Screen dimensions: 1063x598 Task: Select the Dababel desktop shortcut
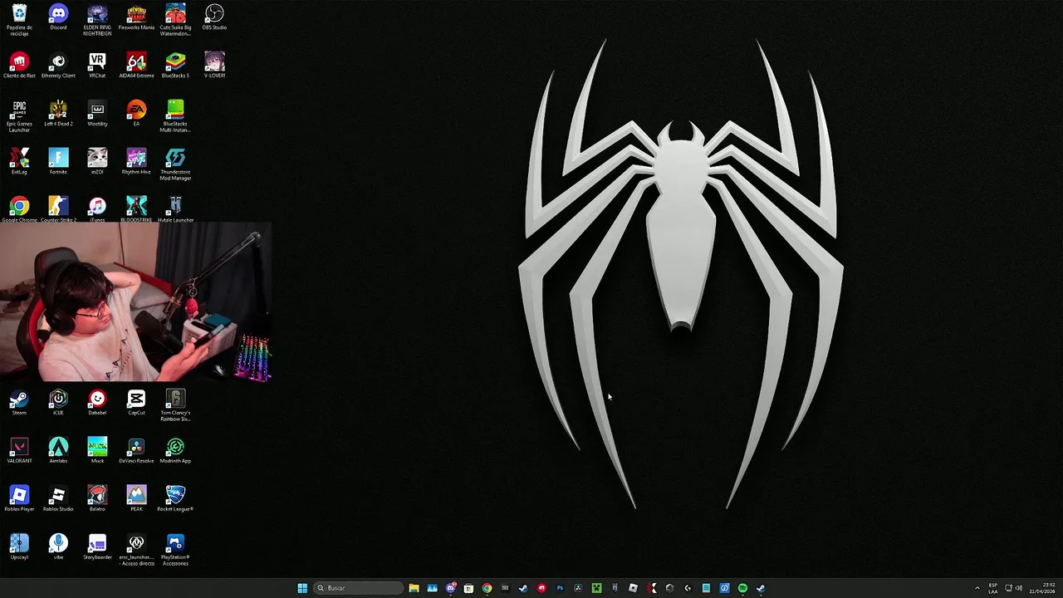pyautogui.click(x=97, y=402)
